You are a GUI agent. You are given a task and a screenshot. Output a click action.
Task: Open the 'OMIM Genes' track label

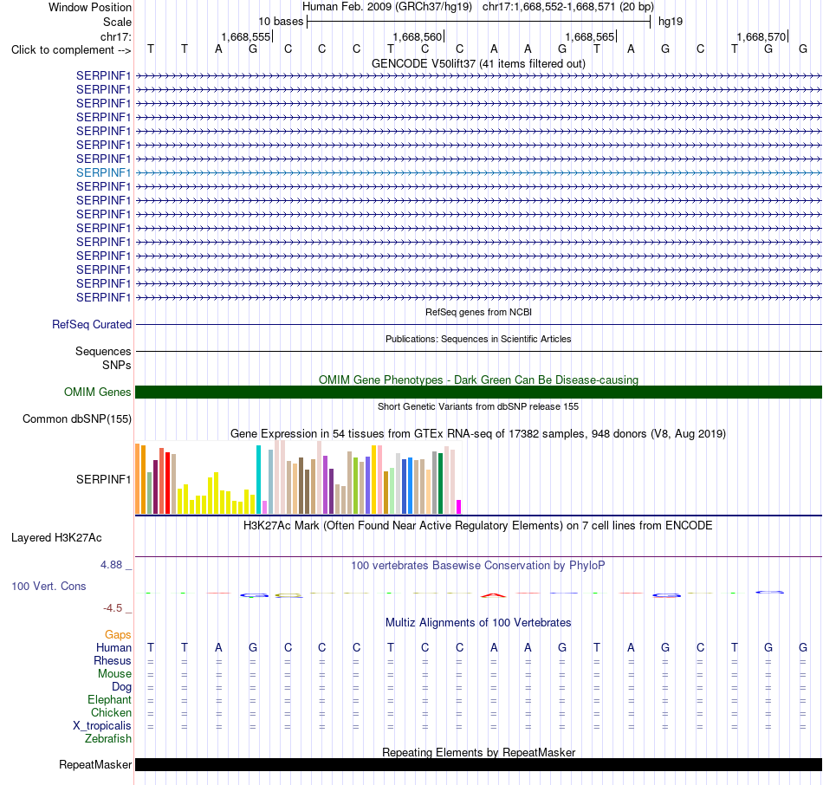tap(98, 392)
